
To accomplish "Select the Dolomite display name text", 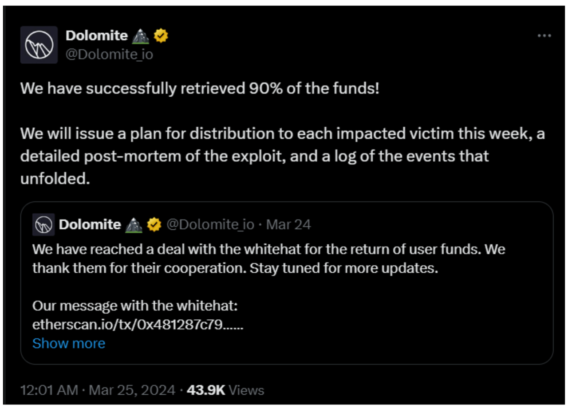I will (97, 35).
